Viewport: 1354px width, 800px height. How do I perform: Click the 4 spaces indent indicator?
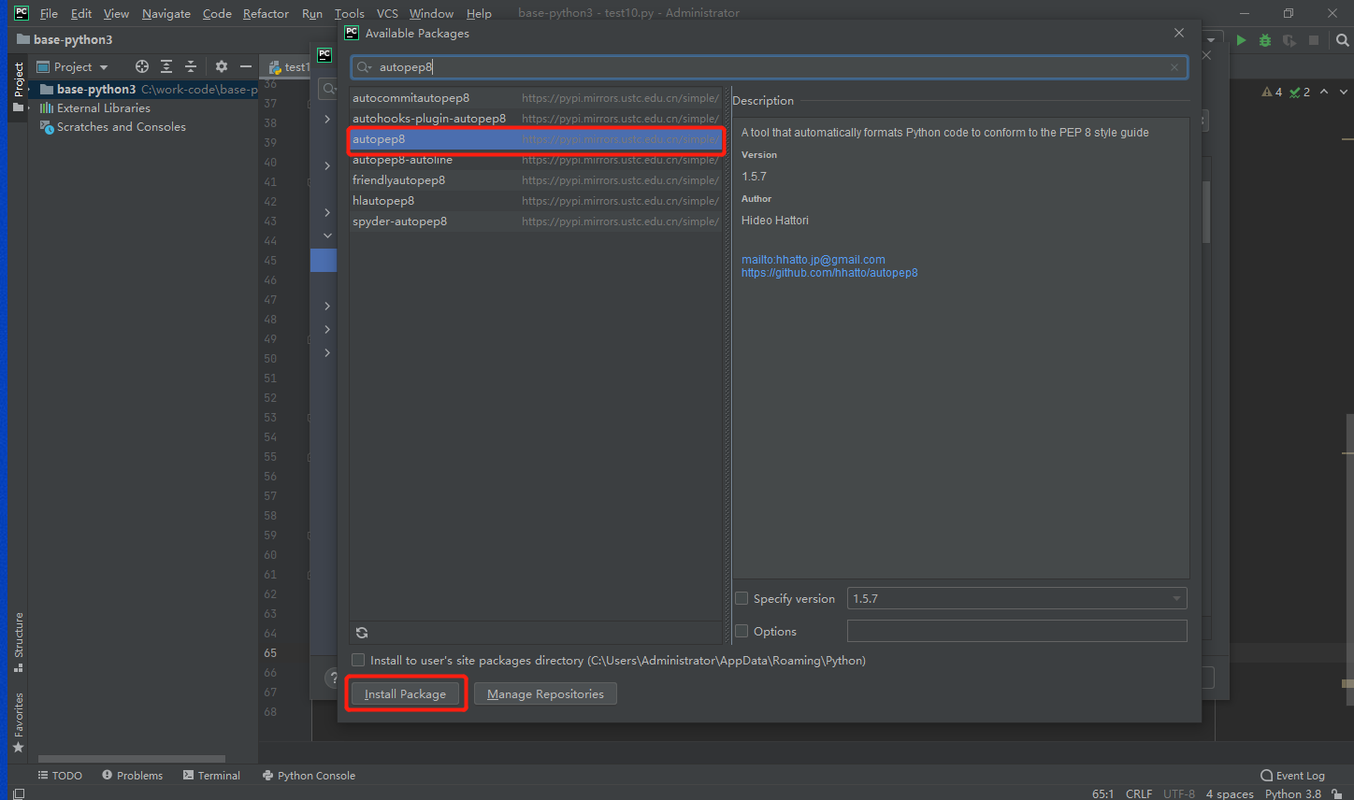[x=1230, y=793]
